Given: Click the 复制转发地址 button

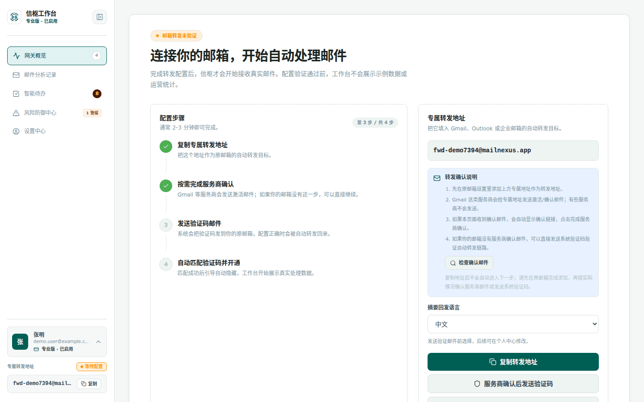Looking at the screenshot, I should point(513,362).
